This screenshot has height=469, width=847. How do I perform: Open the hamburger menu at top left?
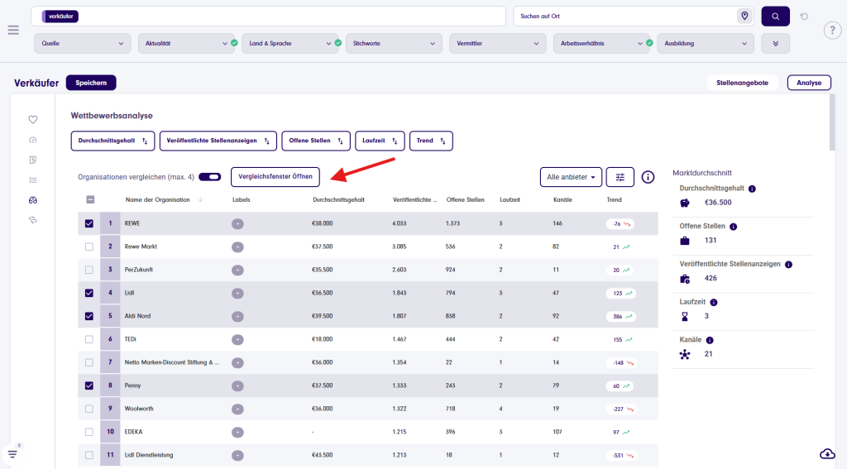pyautogui.click(x=13, y=30)
